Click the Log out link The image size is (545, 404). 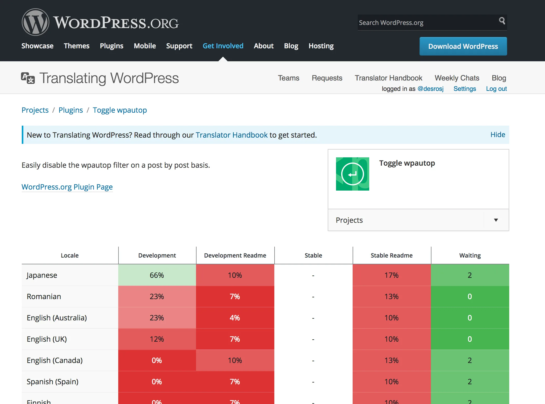pos(496,89)
